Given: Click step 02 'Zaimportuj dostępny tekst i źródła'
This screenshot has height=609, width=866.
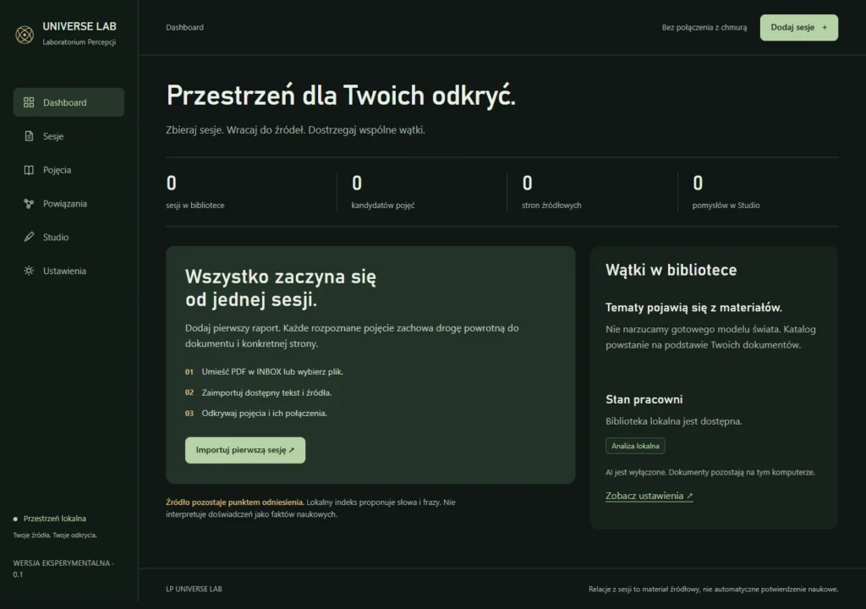Looking at the screenshot, I should click(259, 393).
